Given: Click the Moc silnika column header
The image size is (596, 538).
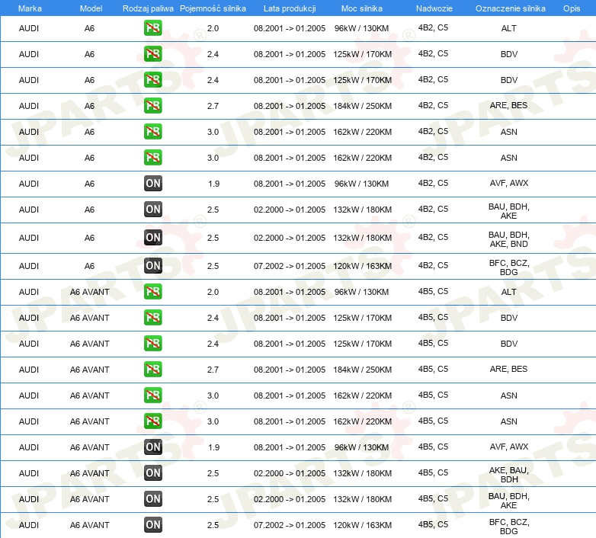Looking at the screenshot, I should (x=362, y=8).
